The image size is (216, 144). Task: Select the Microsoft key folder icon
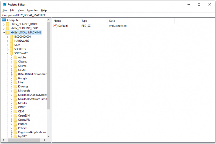[15, 91]
